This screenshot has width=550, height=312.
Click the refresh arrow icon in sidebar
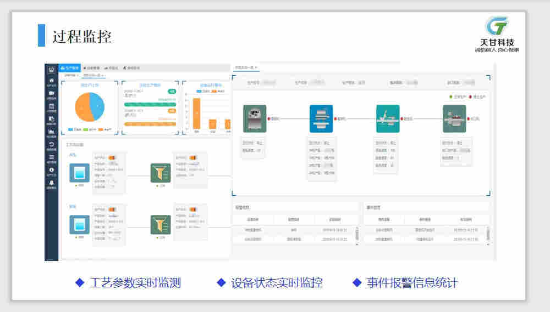coord(51,144)
